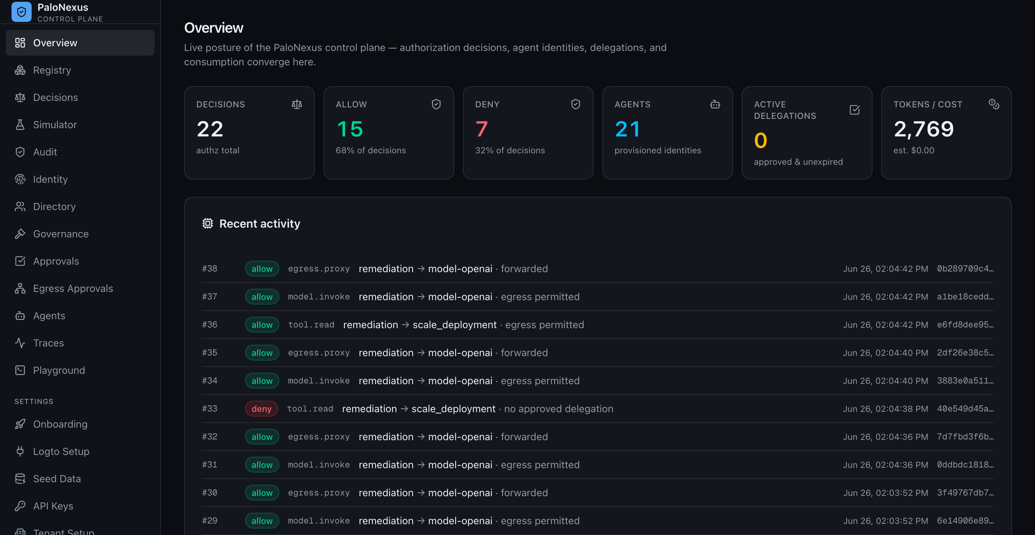Click the check icon on Active Delegations card

[x=854, y=110]
